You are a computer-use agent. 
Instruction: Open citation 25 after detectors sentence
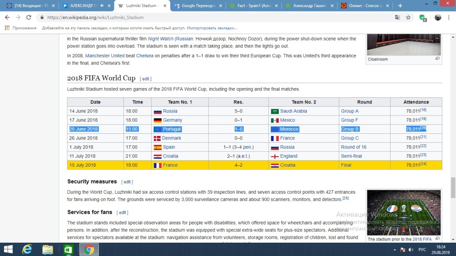346,198
